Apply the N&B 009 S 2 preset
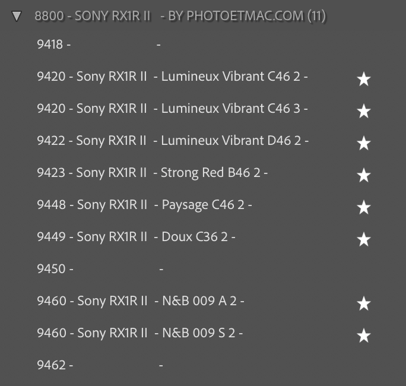 (139, 333)
